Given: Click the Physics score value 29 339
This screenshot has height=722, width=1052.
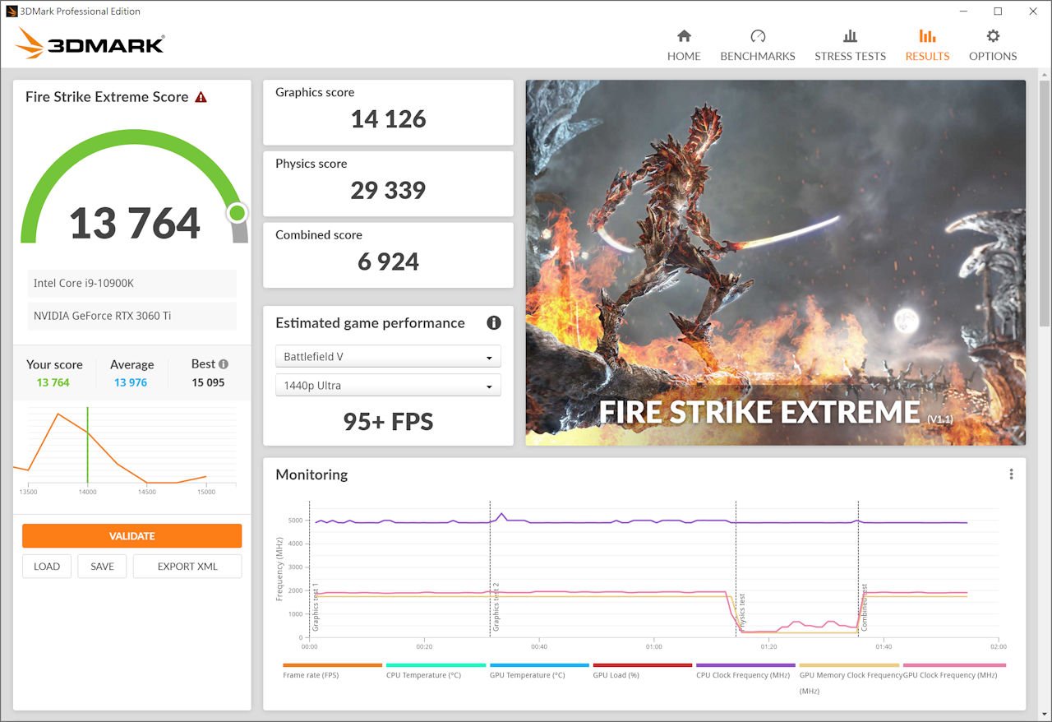Looking at the screenshot, I should point(388,190).
